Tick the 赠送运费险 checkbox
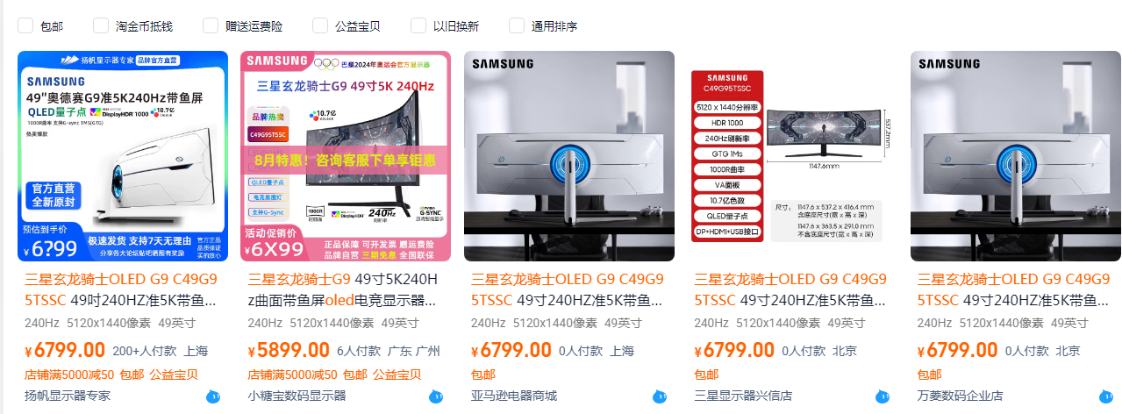The height and width of the screenshot is (414, 1122). [211, 25]
